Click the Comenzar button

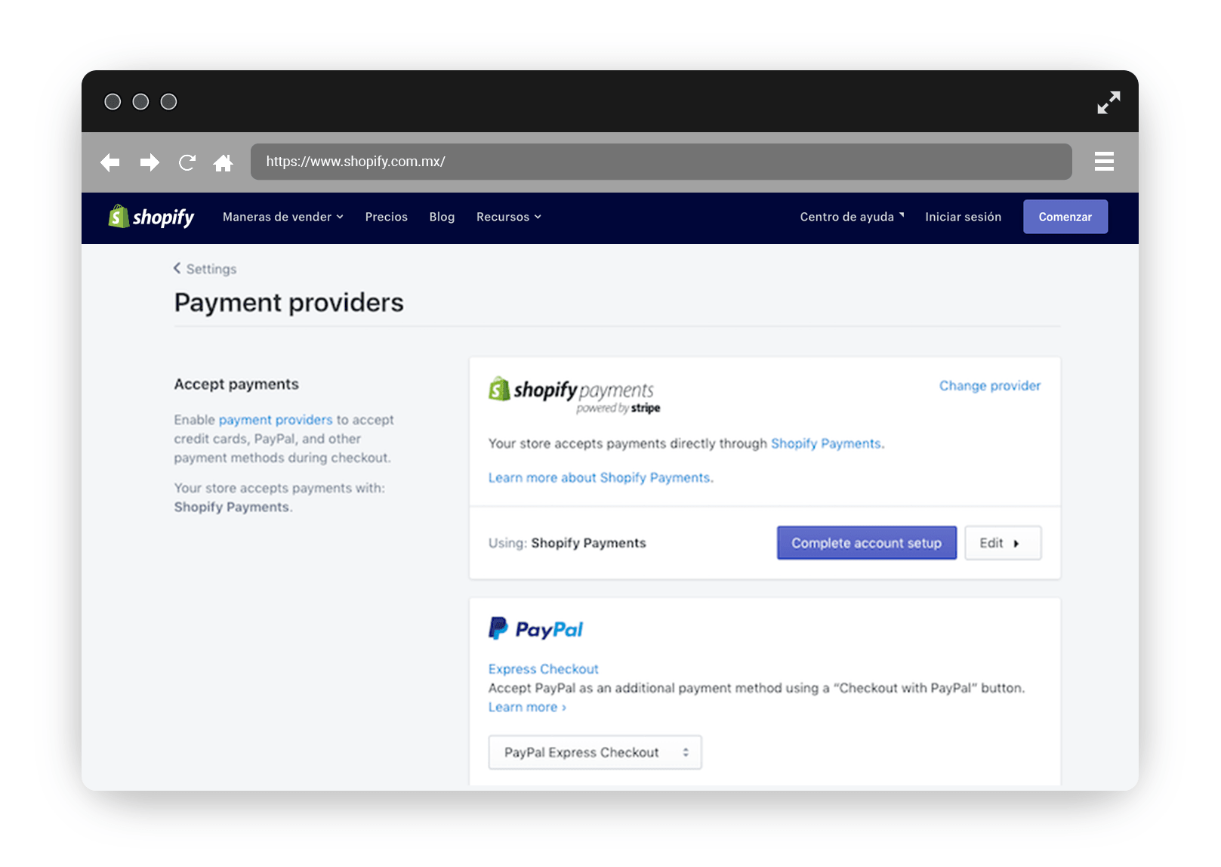(1065, 217)
